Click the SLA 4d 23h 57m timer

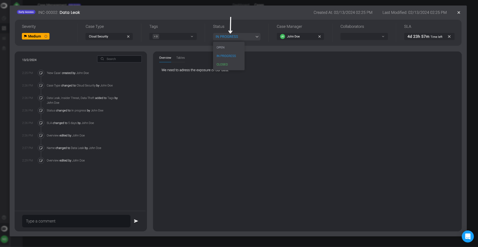425,36
